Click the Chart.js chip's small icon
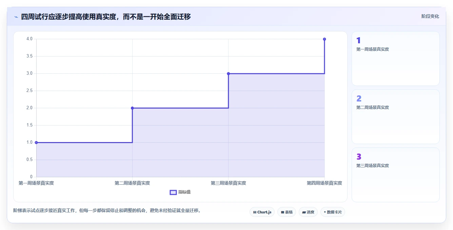The width and height of the screenshot is (453, 230). [255, 212]
